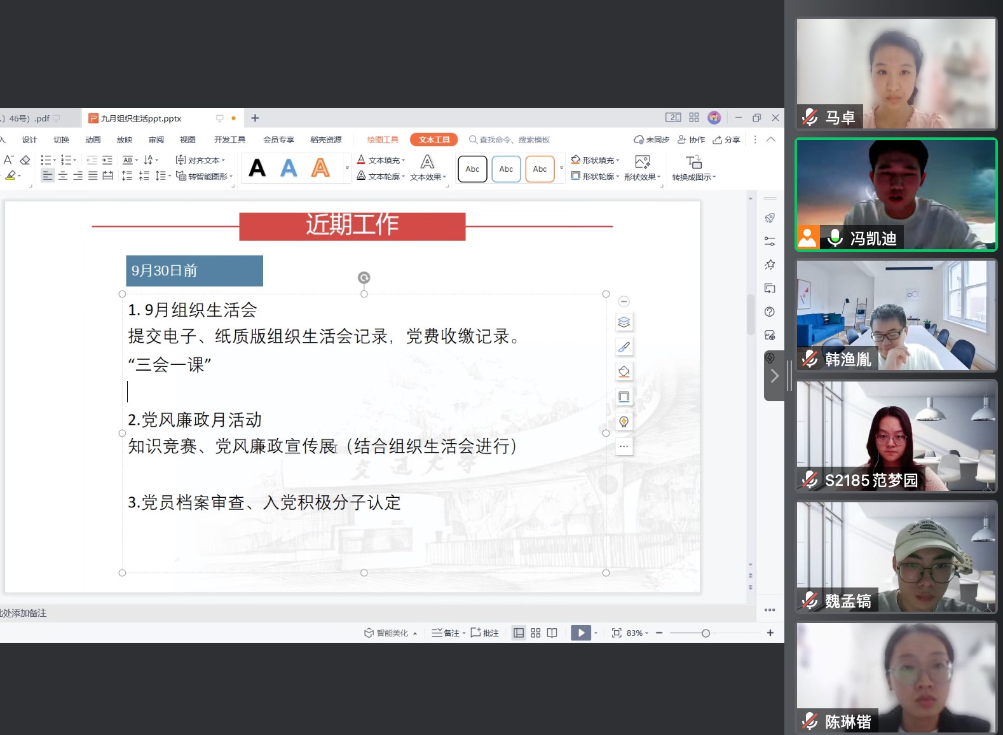
Task: Open the 动画 animation ribbon tab
Action: coord(93,140)
